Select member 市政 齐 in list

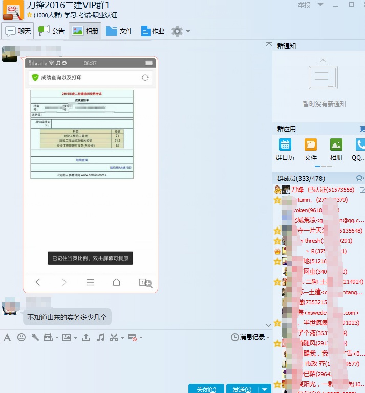coord(318,364)
